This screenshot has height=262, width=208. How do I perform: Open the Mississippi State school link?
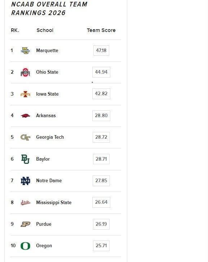pos(54,202)
